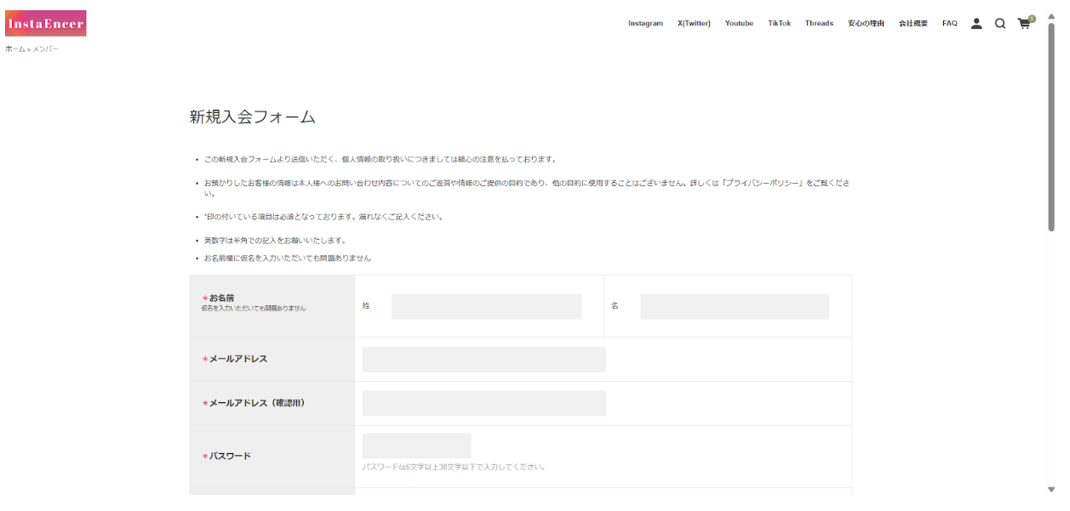This screenshot has width=1070, height=511.
Task: Open the 安心の理由 page
Action: point(865,23)
